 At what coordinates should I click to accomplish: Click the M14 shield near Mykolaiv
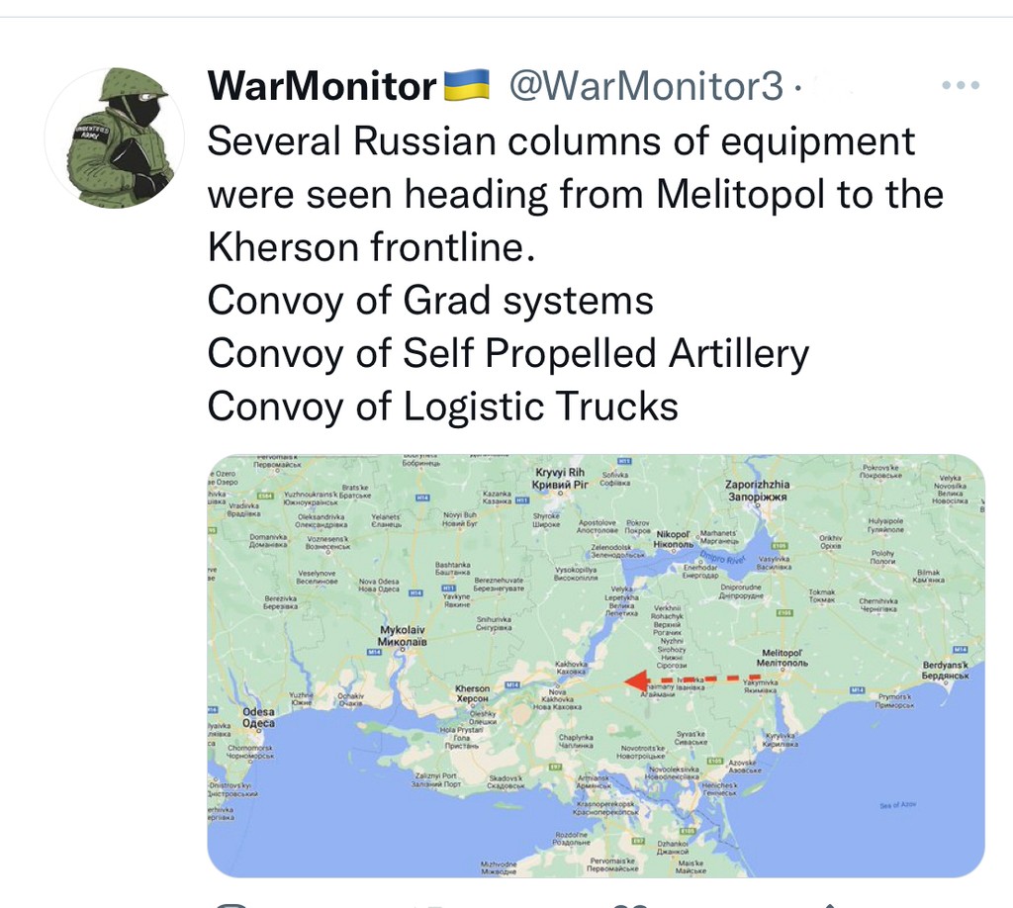click(x=374, y=652)
